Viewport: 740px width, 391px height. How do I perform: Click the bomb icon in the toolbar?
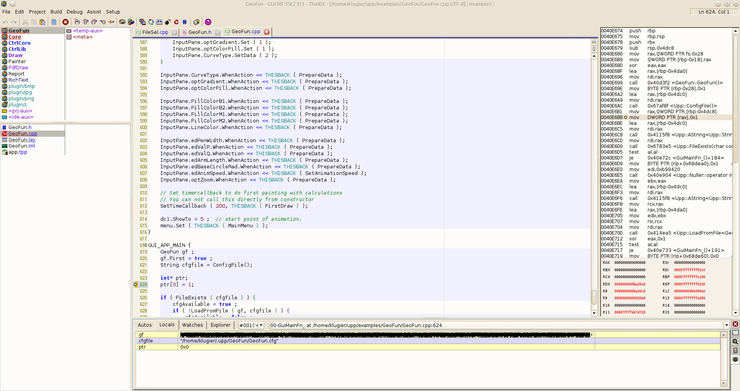[168, 22]
